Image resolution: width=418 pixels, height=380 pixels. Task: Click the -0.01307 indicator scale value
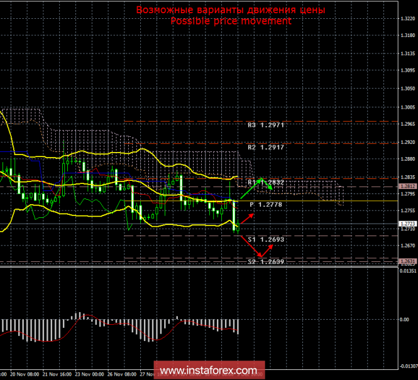pyautogui.click(x=409, y=366)
